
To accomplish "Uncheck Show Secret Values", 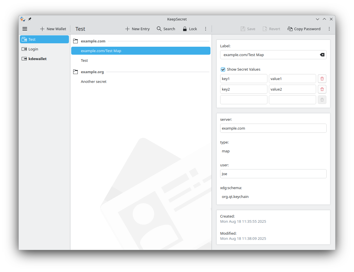I will (223, 69).
